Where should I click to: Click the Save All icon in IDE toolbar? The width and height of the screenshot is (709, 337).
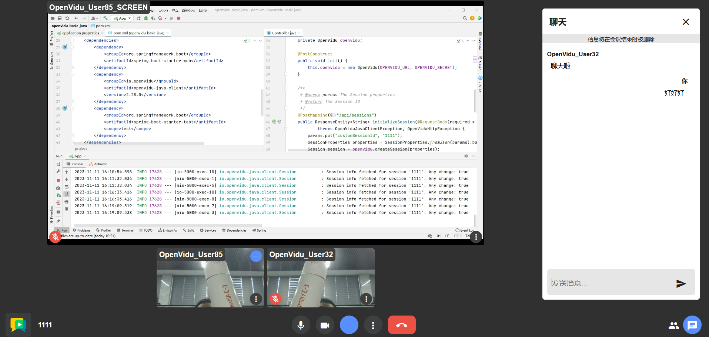(60, 18)
